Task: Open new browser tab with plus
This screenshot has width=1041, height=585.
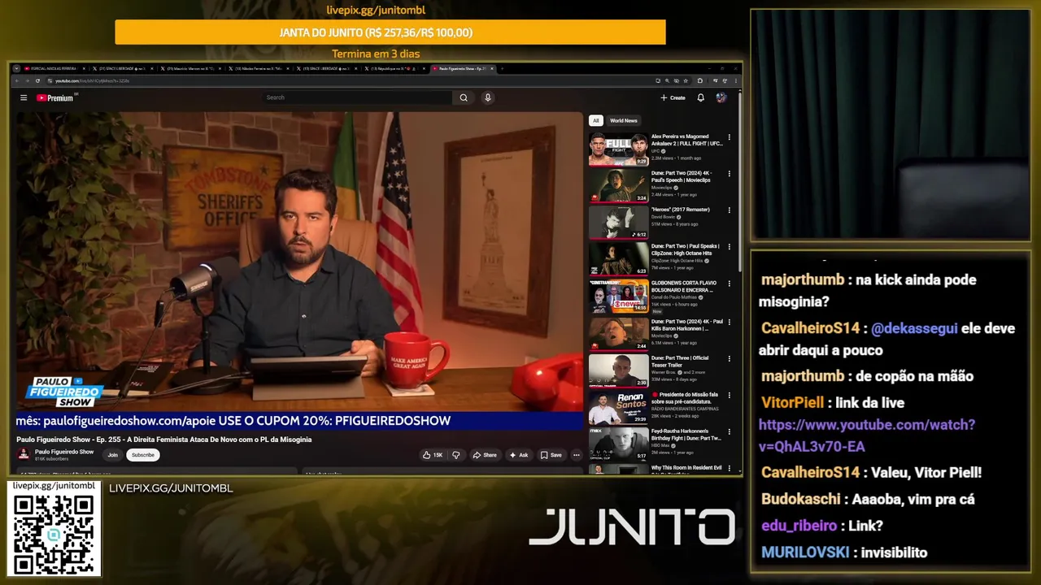Action: click(x=502, y=68)
